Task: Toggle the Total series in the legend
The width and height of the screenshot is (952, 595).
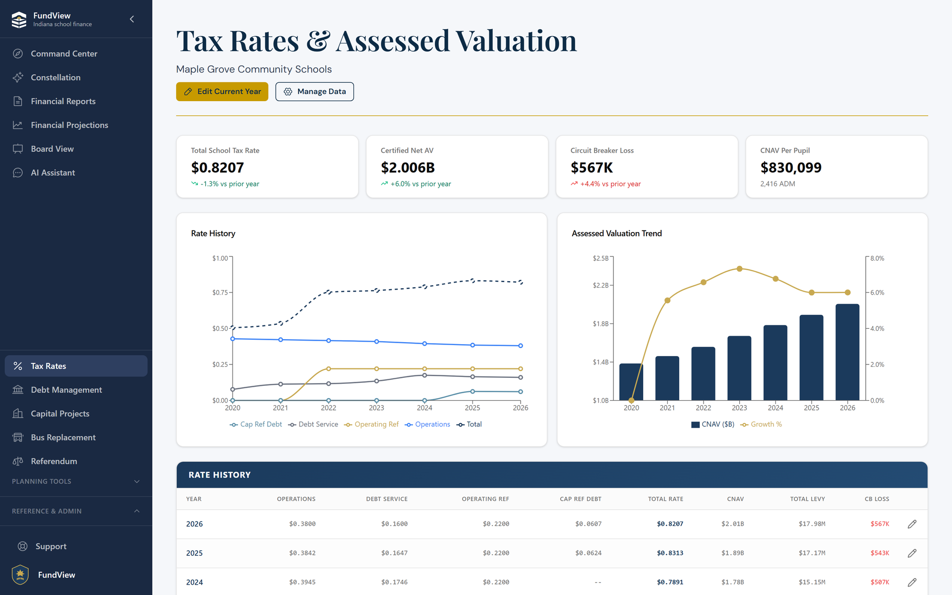Action: tap(469, 424)
